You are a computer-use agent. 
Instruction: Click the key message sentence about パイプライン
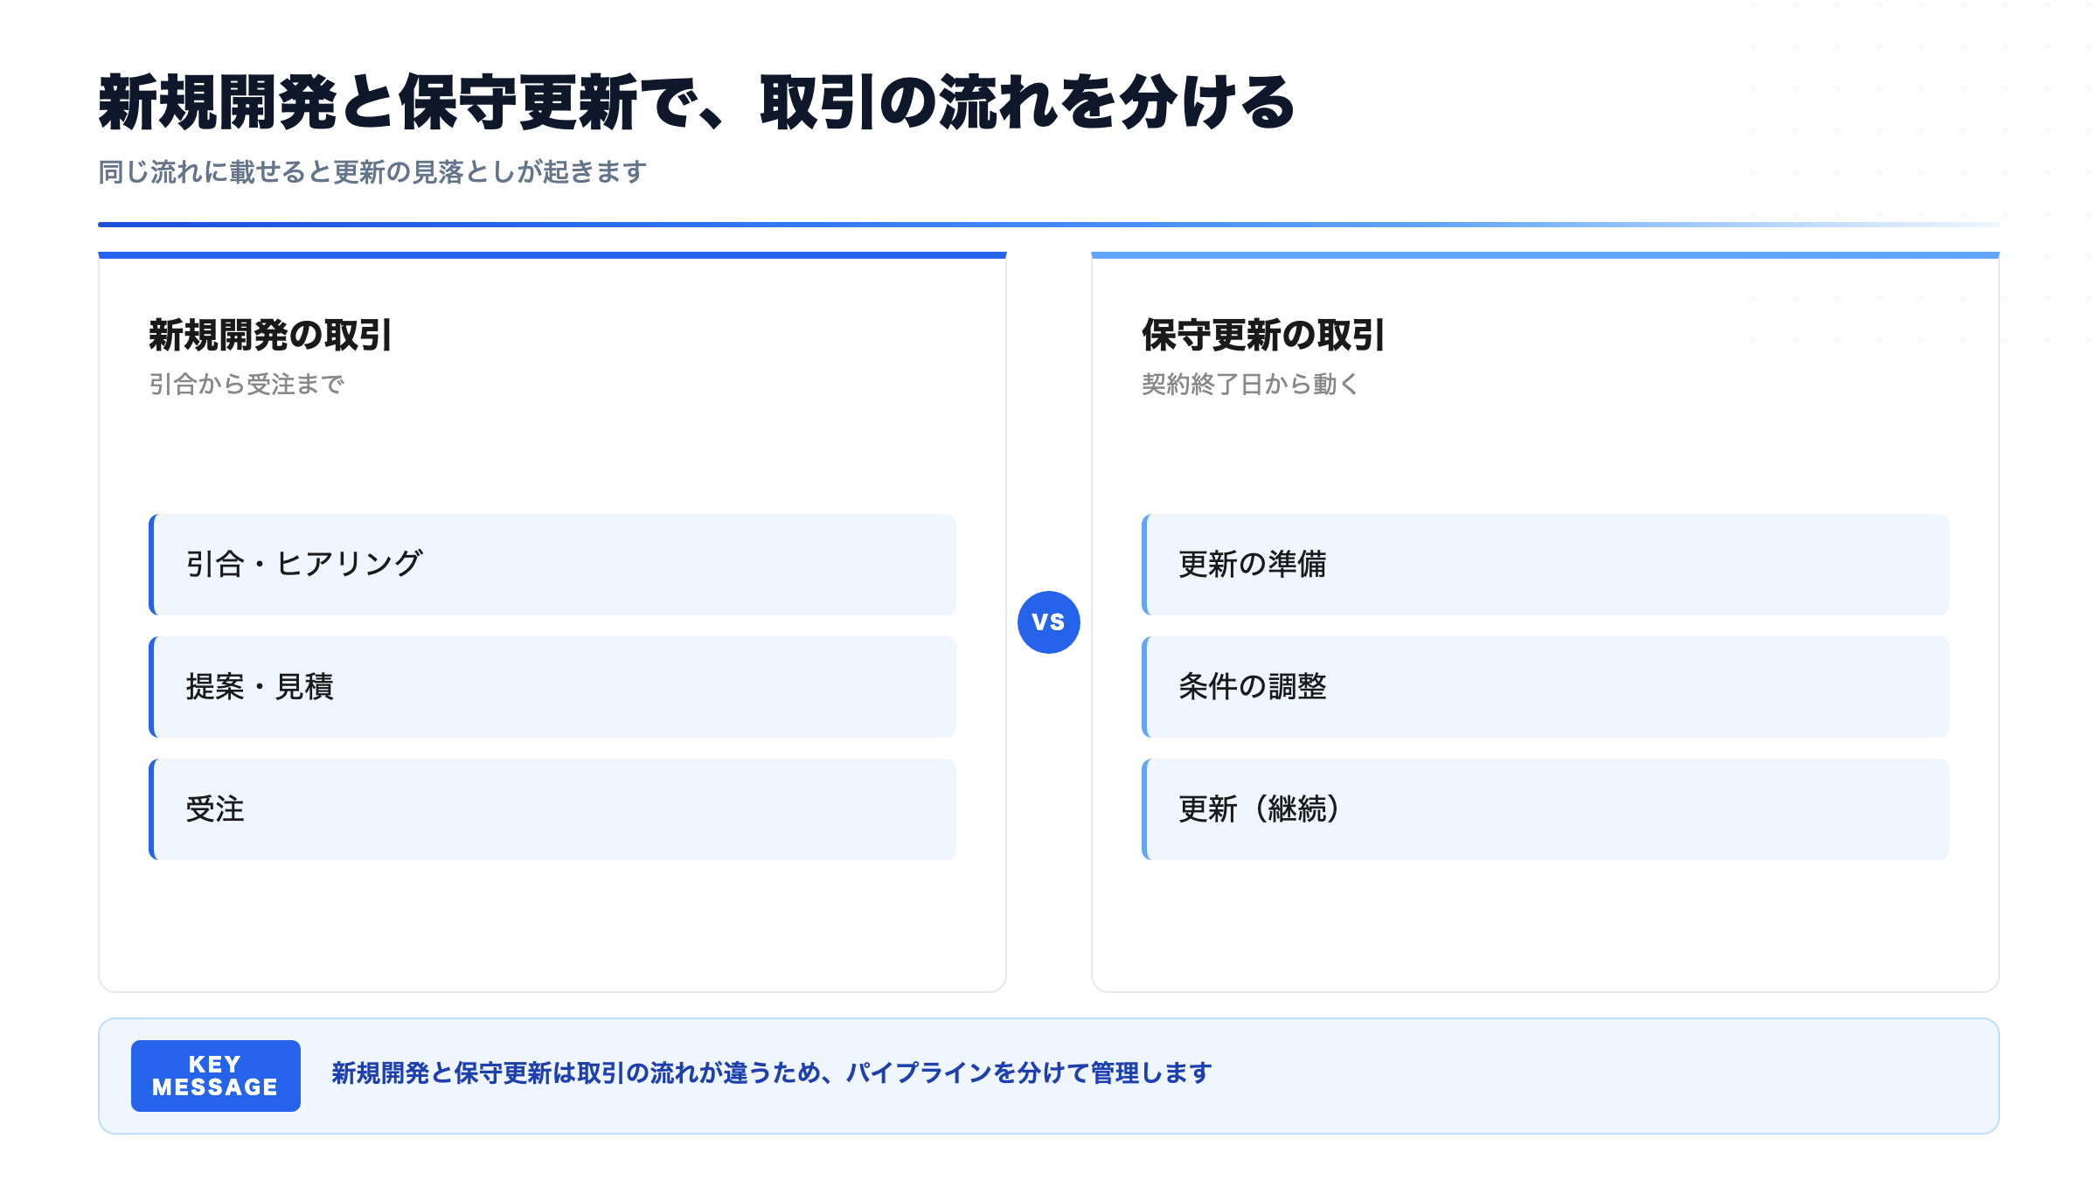pos(772,1073)
